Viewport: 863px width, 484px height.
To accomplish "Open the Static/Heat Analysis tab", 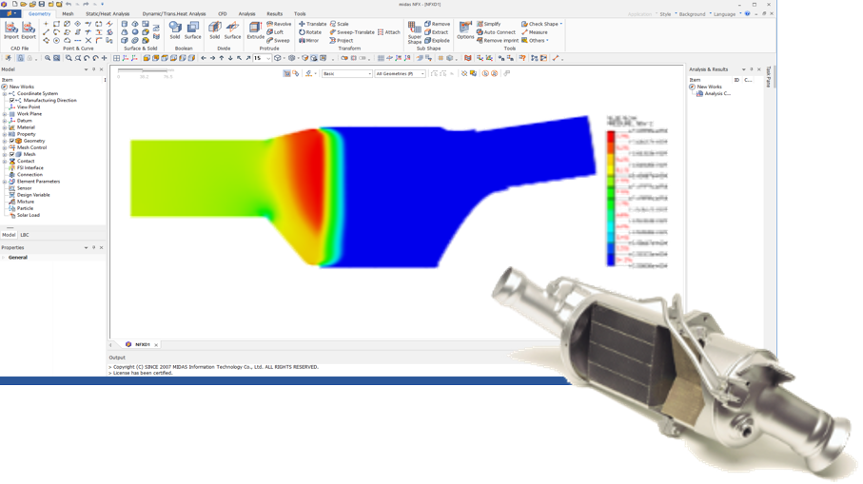I will pos(108,13).
